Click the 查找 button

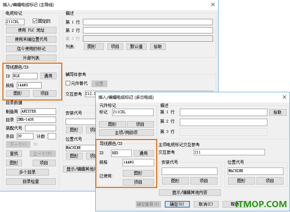14,153
